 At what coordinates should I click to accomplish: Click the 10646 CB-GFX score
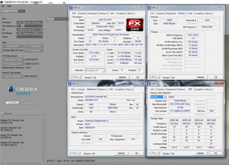click(x=31, y=76)
